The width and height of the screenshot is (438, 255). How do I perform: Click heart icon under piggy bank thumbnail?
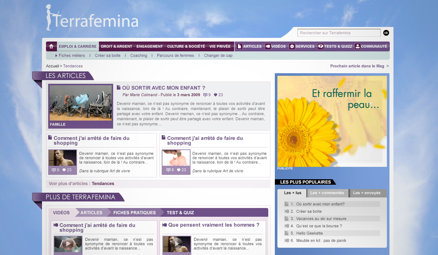178,170
